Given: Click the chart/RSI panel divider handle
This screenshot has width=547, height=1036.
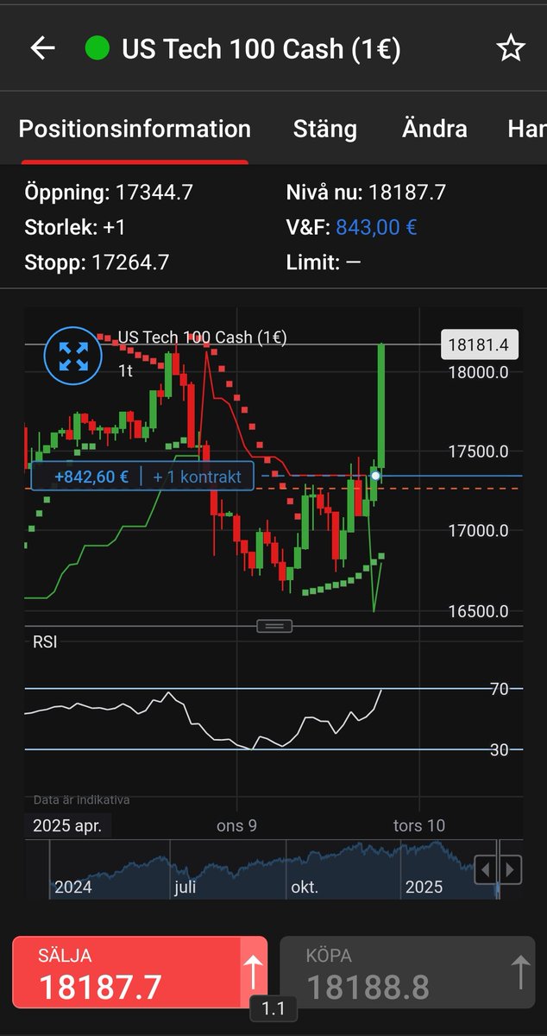Looking at the screenshot, I should coord(274,626).
